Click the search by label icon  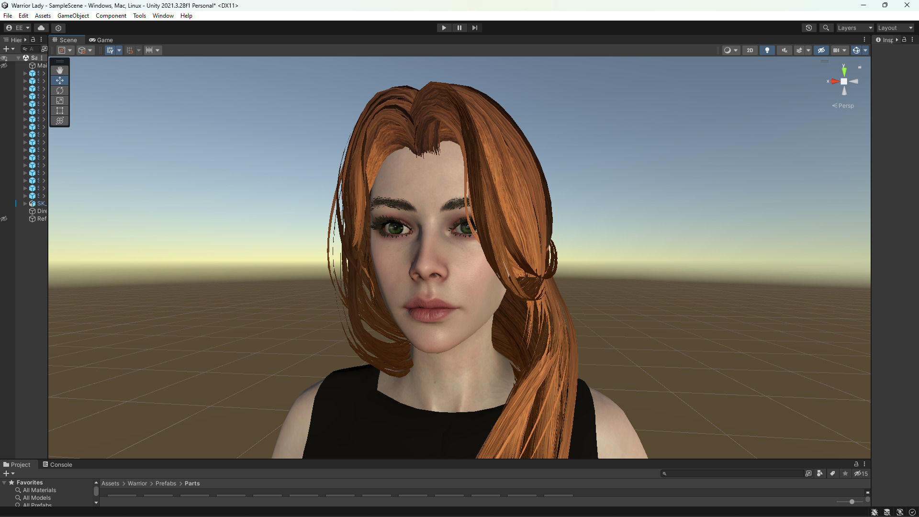click(832, 473)
